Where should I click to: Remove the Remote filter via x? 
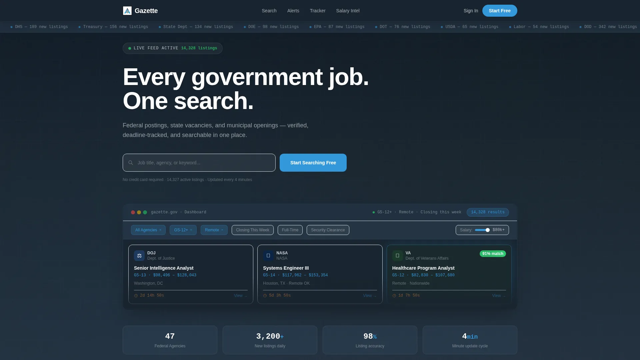coord(222,230)
